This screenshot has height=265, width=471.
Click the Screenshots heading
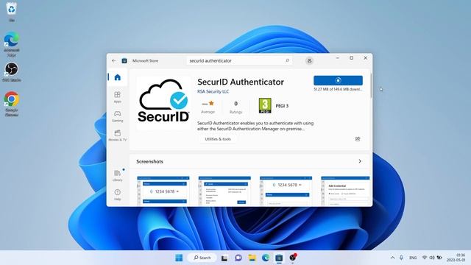click(x=149, y=162)
